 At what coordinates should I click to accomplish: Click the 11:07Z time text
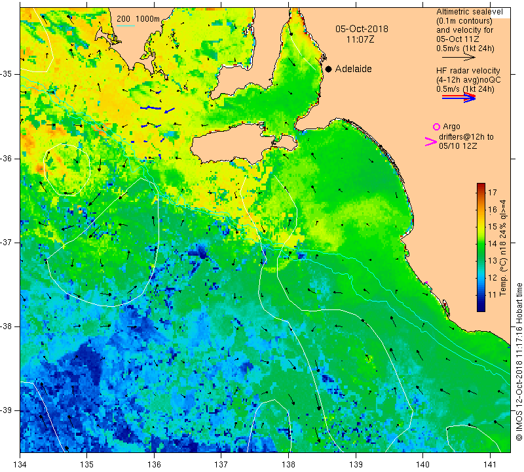(360, 39)
